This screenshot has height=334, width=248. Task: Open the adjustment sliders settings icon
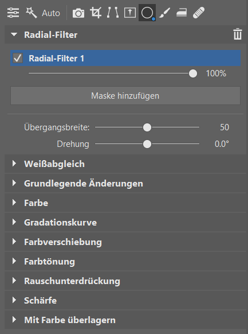pyautogui.click(x=13, y=13)
